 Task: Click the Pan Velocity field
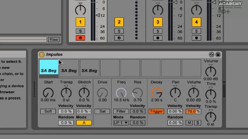[175, 112]
